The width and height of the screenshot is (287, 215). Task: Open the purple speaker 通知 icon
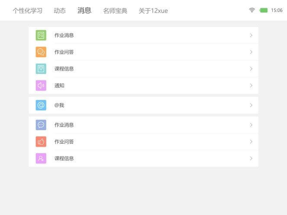click(41, 86)
